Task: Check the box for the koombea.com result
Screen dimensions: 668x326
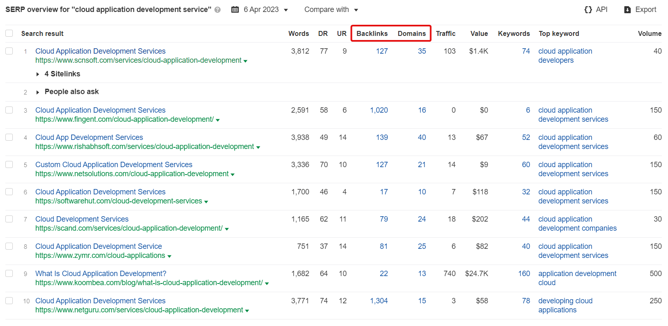Action: [9, 274]
